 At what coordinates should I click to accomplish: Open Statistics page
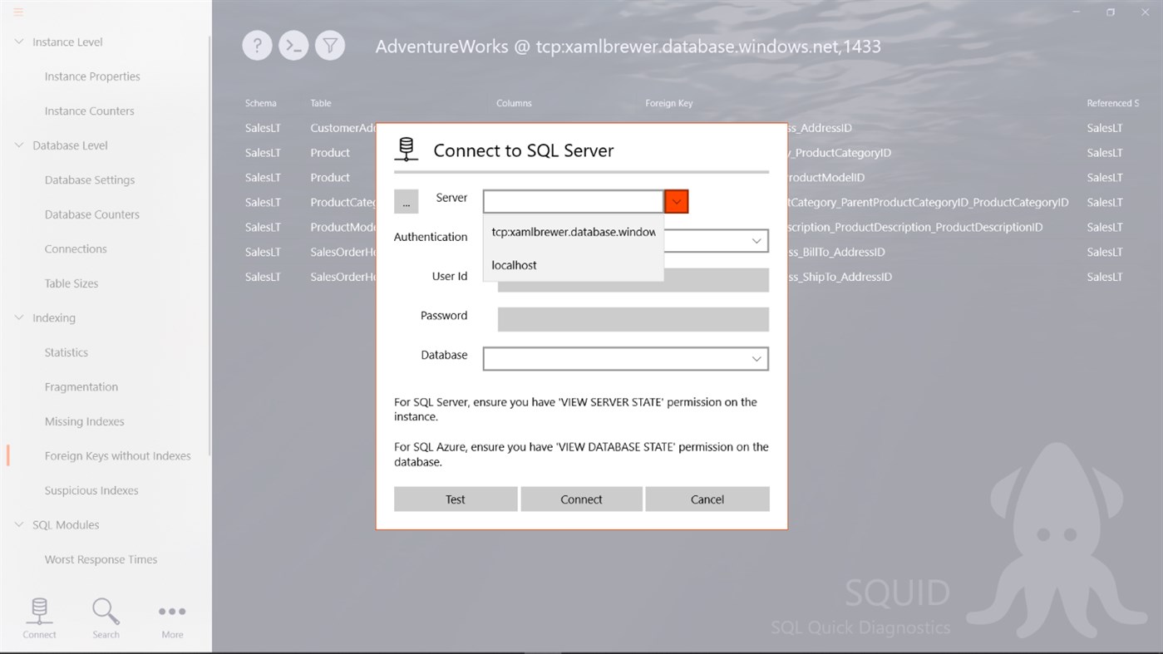tap(67, 352)
